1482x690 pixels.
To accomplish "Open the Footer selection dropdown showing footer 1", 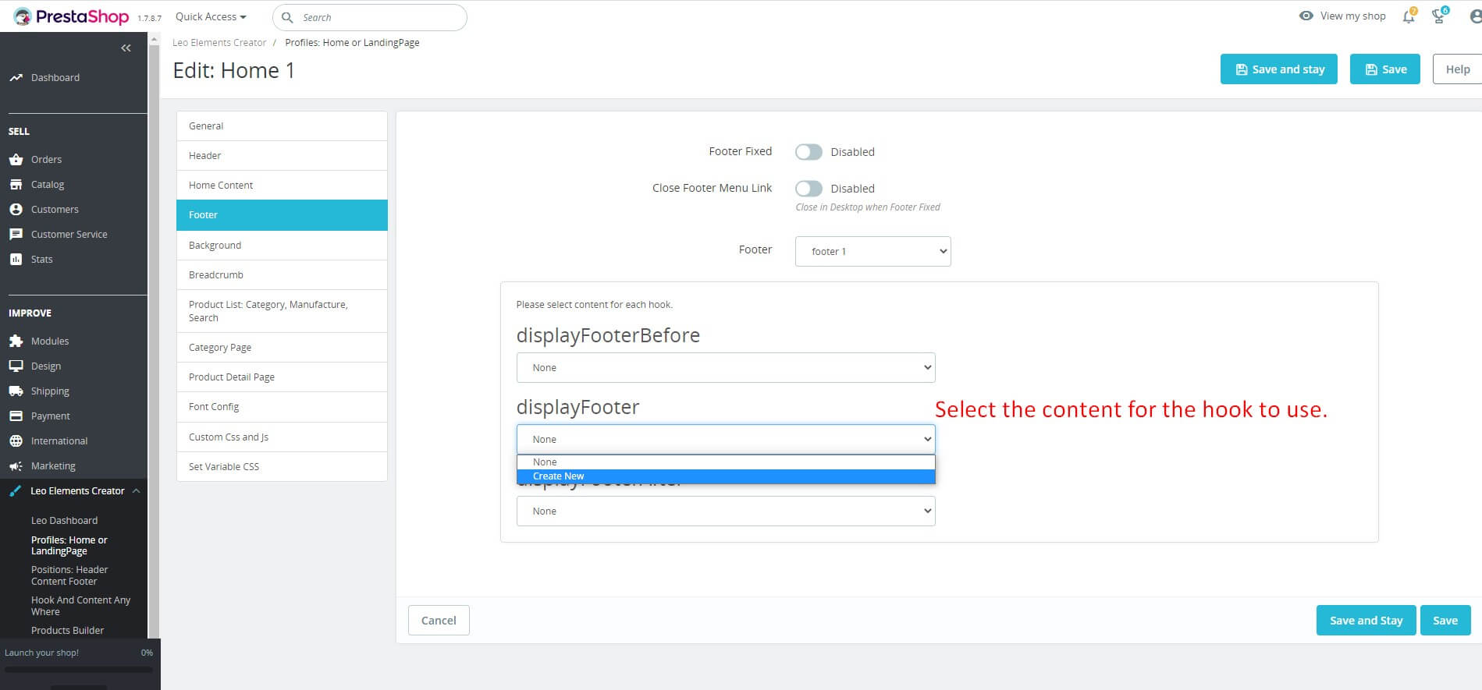I will [x=872, y=251].
